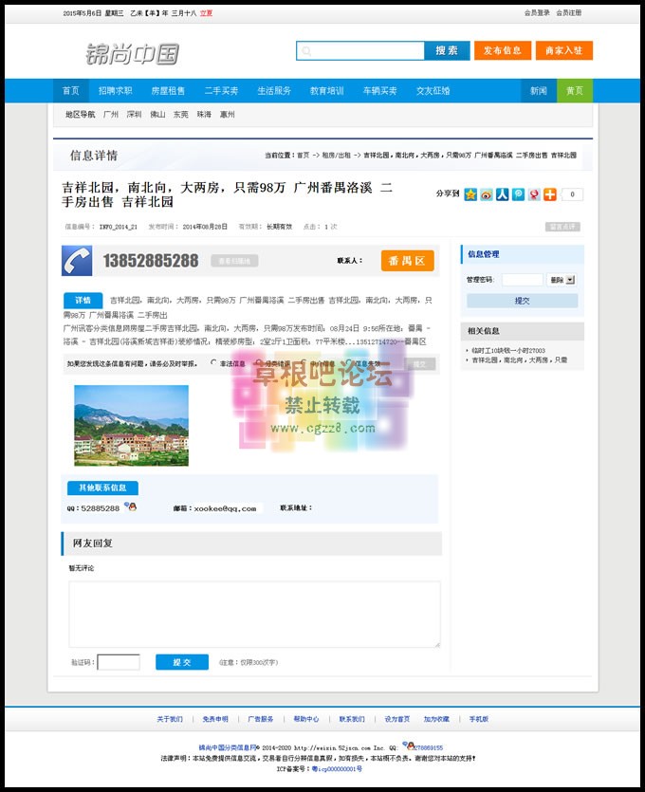Click the QQ penguin icon in footer

coord(407,746)
